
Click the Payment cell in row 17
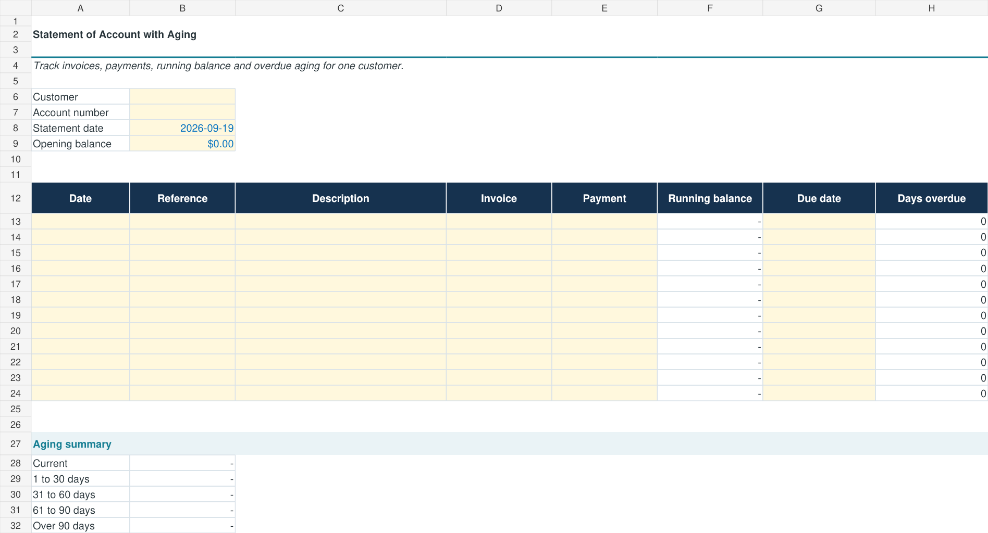tap(604, 284)
